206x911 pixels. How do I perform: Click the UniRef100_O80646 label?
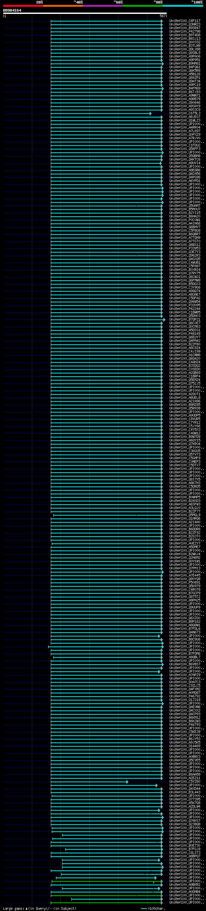point(185,102)
